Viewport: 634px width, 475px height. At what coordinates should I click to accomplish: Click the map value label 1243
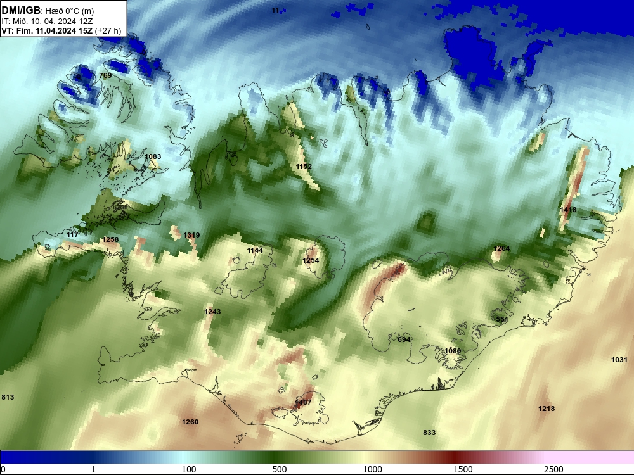tap(212, 312)
